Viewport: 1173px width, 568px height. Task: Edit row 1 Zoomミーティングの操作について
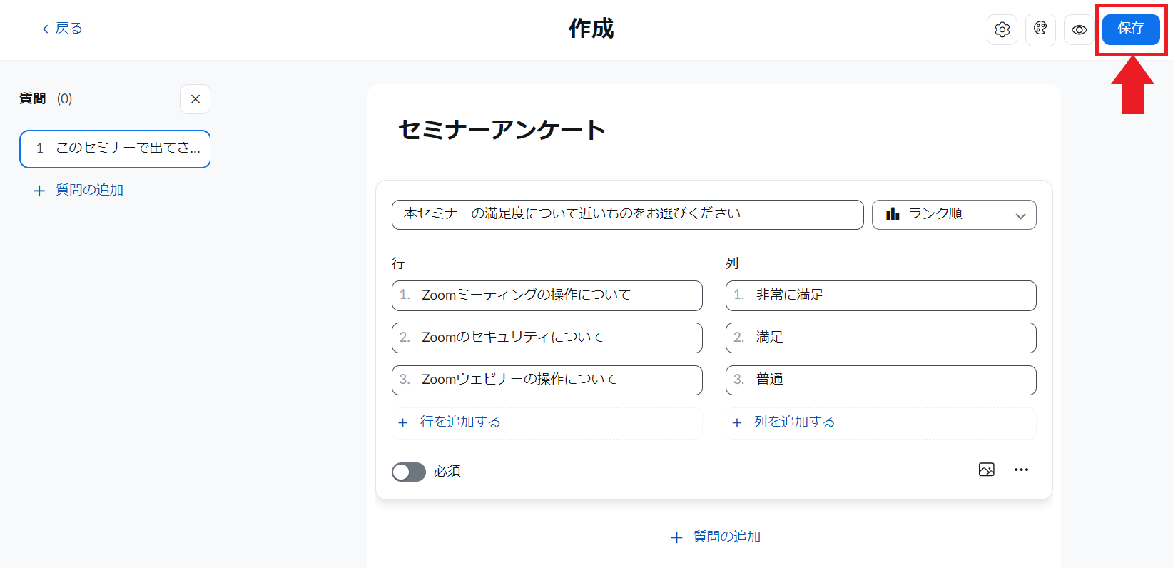pyautogui.click(x=547, y=295)
